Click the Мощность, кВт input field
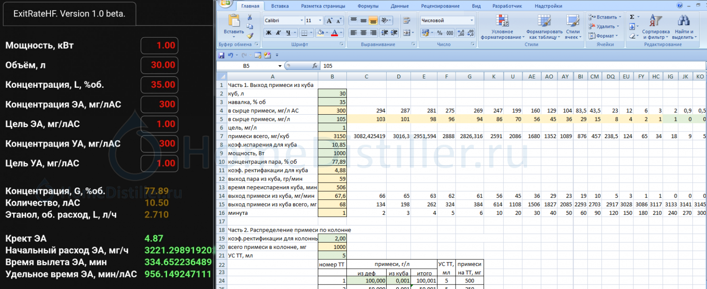 160,45
